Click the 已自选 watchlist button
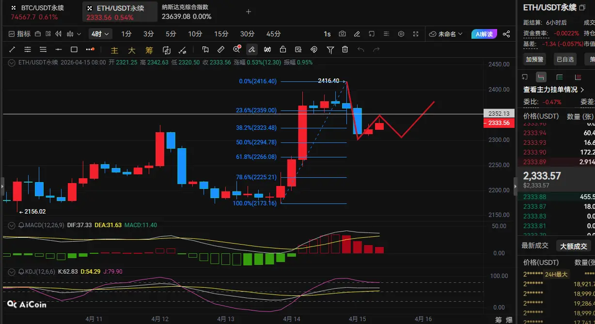The image size is (595, 324). (x=565, y=59)
